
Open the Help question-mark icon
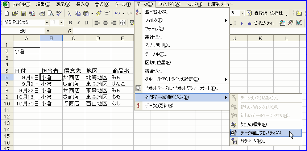249,13
